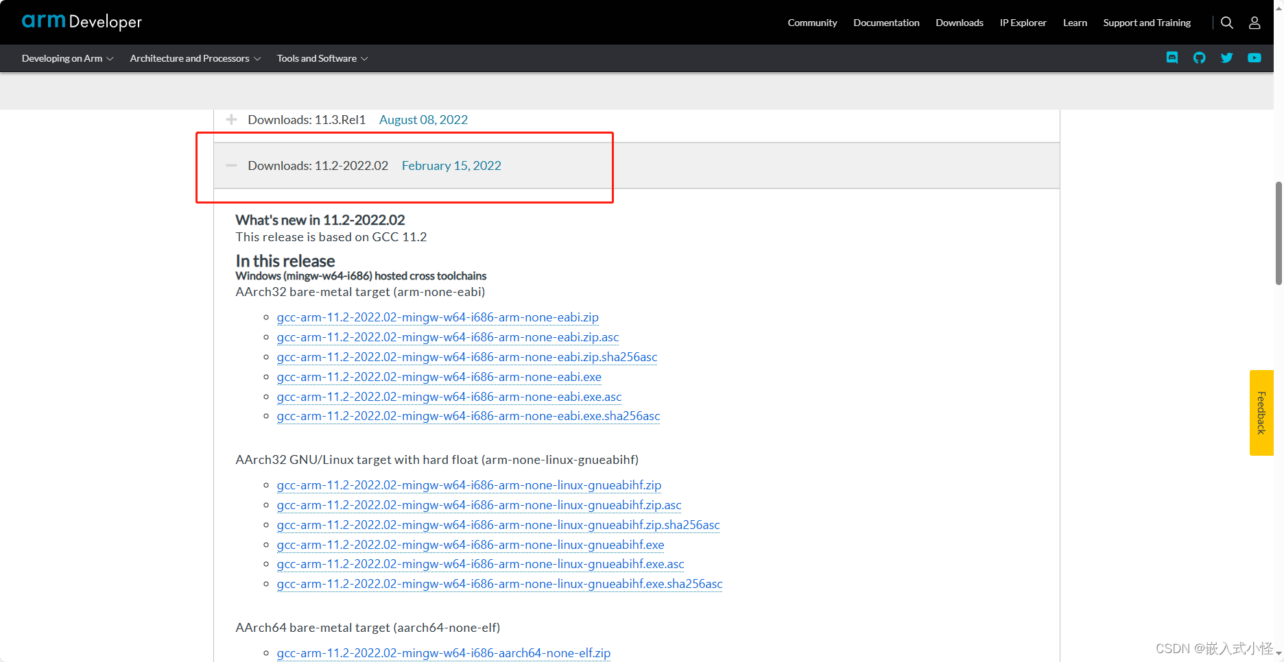Open the Arm community chat icon
1284x662 pixels.
coord(1172,58)
